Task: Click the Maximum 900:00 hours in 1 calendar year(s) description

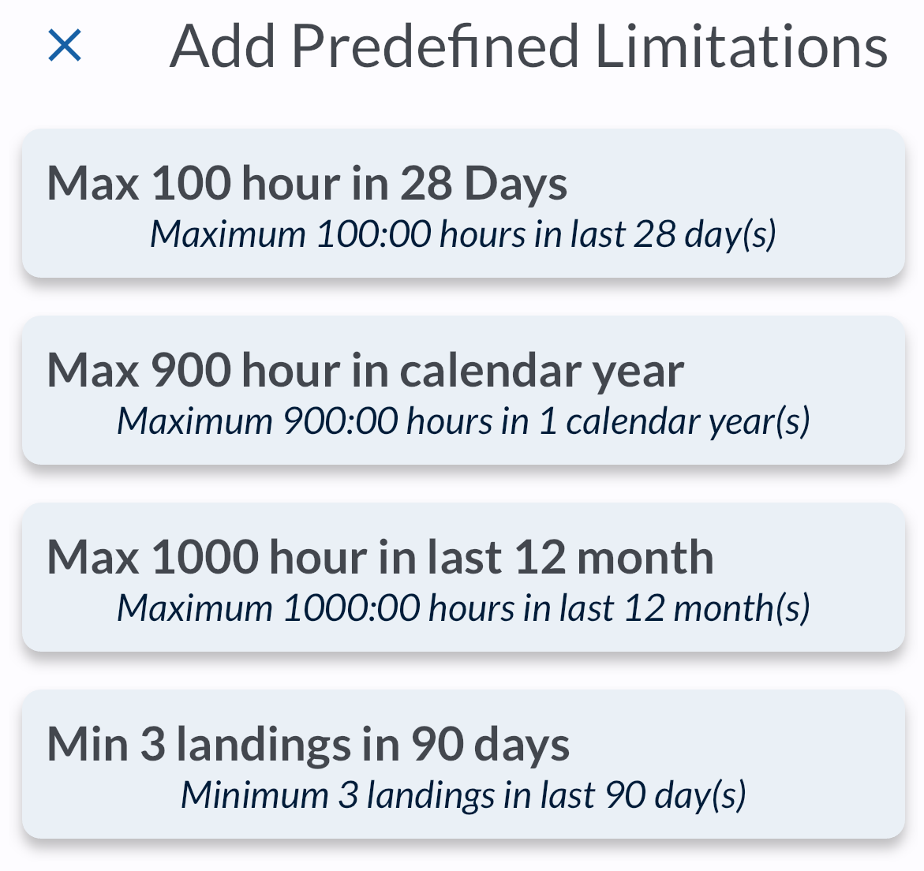Action: pos(463,421)
